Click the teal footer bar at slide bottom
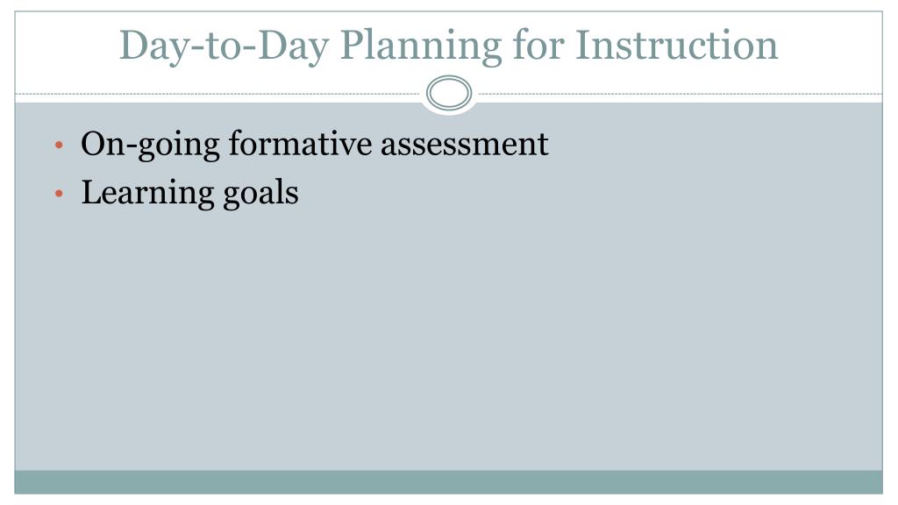This screenshot has width=898, height=505. 448,482
